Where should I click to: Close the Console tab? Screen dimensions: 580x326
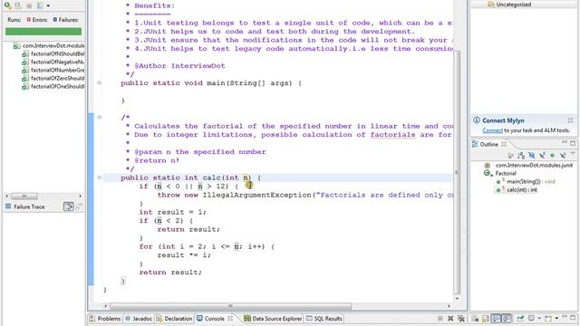click(x=230, y=318)
